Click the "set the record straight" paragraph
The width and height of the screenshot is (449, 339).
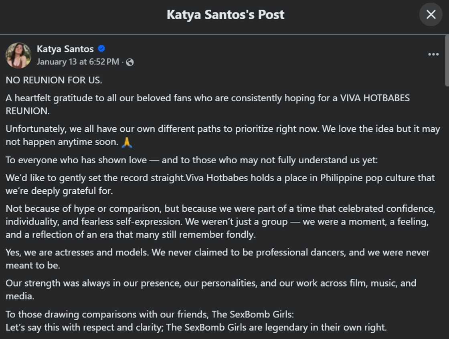[x=220, y=184]
